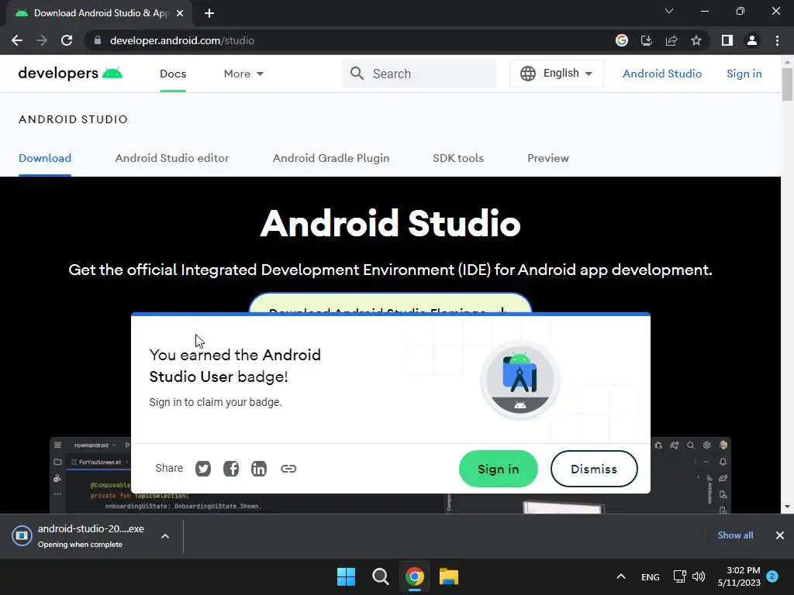Share this page using the share icon

[x=671, y=40]
